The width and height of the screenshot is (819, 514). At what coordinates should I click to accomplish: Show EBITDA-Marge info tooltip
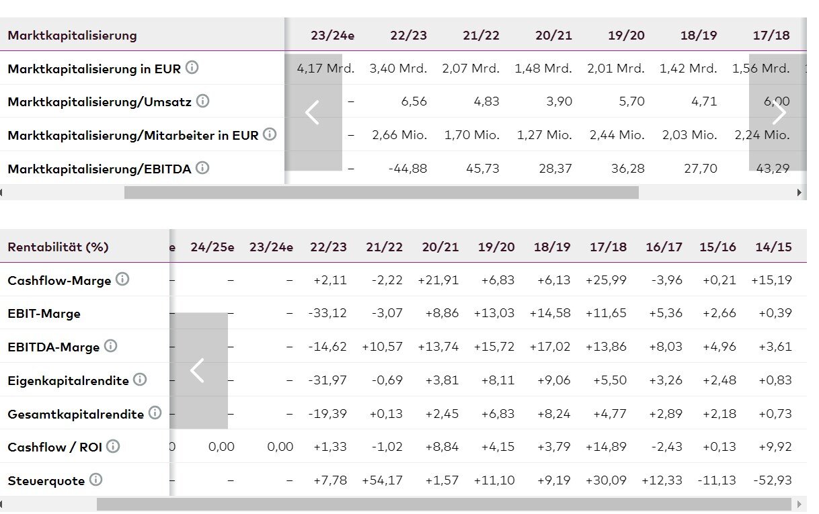pyautogui.click(x=110, y=346)
